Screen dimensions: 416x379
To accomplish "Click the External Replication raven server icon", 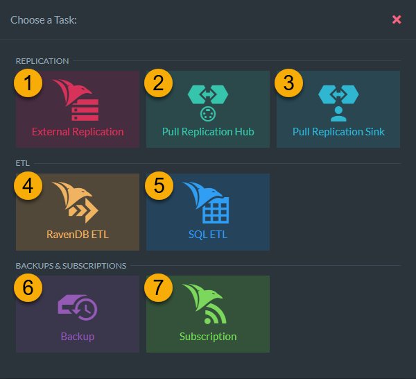I will pos(76,100).
